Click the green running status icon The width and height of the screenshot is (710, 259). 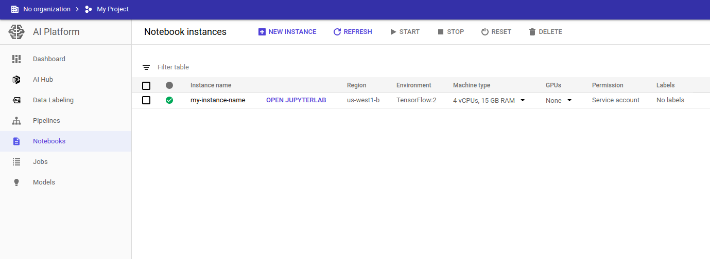coord(169,100)
